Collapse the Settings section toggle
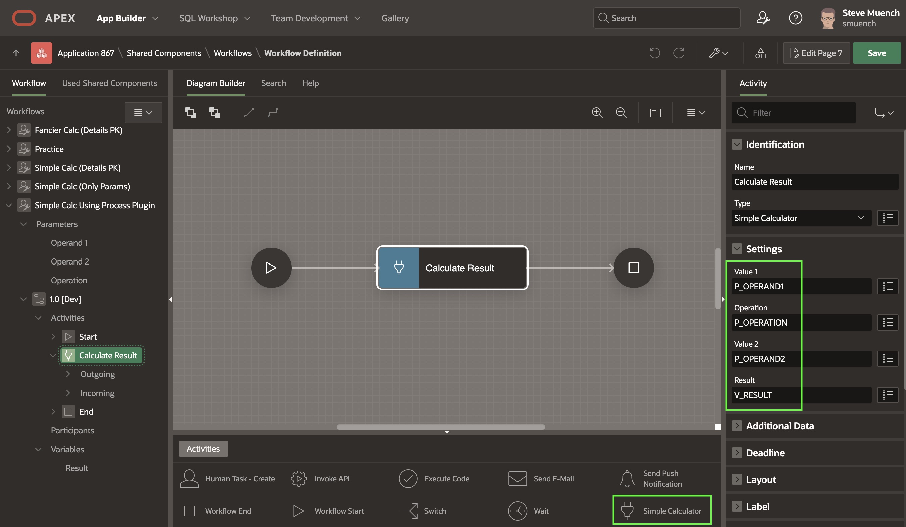Screen dimensions: 906x527 [x=737, y=249]
